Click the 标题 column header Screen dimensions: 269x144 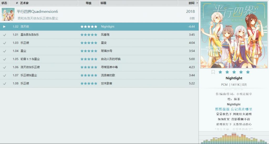pos(103,3)
